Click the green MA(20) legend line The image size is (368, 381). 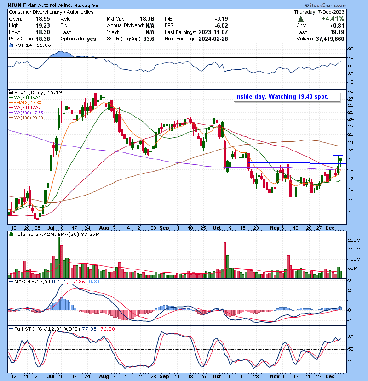tap(11, 98)
